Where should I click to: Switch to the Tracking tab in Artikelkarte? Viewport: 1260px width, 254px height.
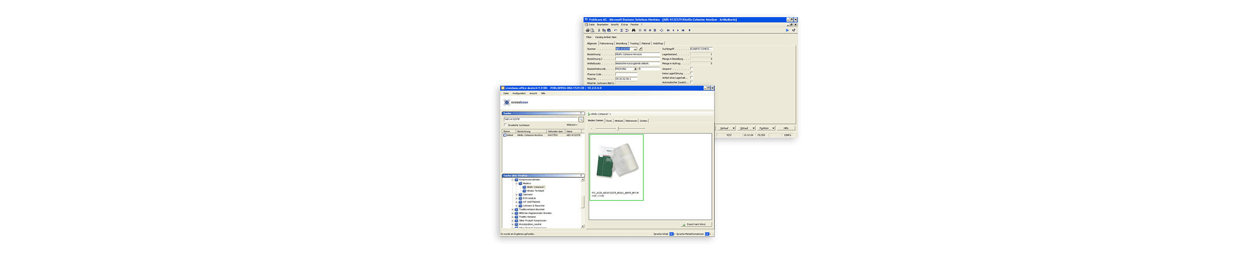click(634, 43)
